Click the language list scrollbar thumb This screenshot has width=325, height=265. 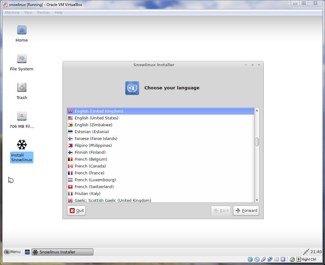pyautogui.click(x=257, y=142)
